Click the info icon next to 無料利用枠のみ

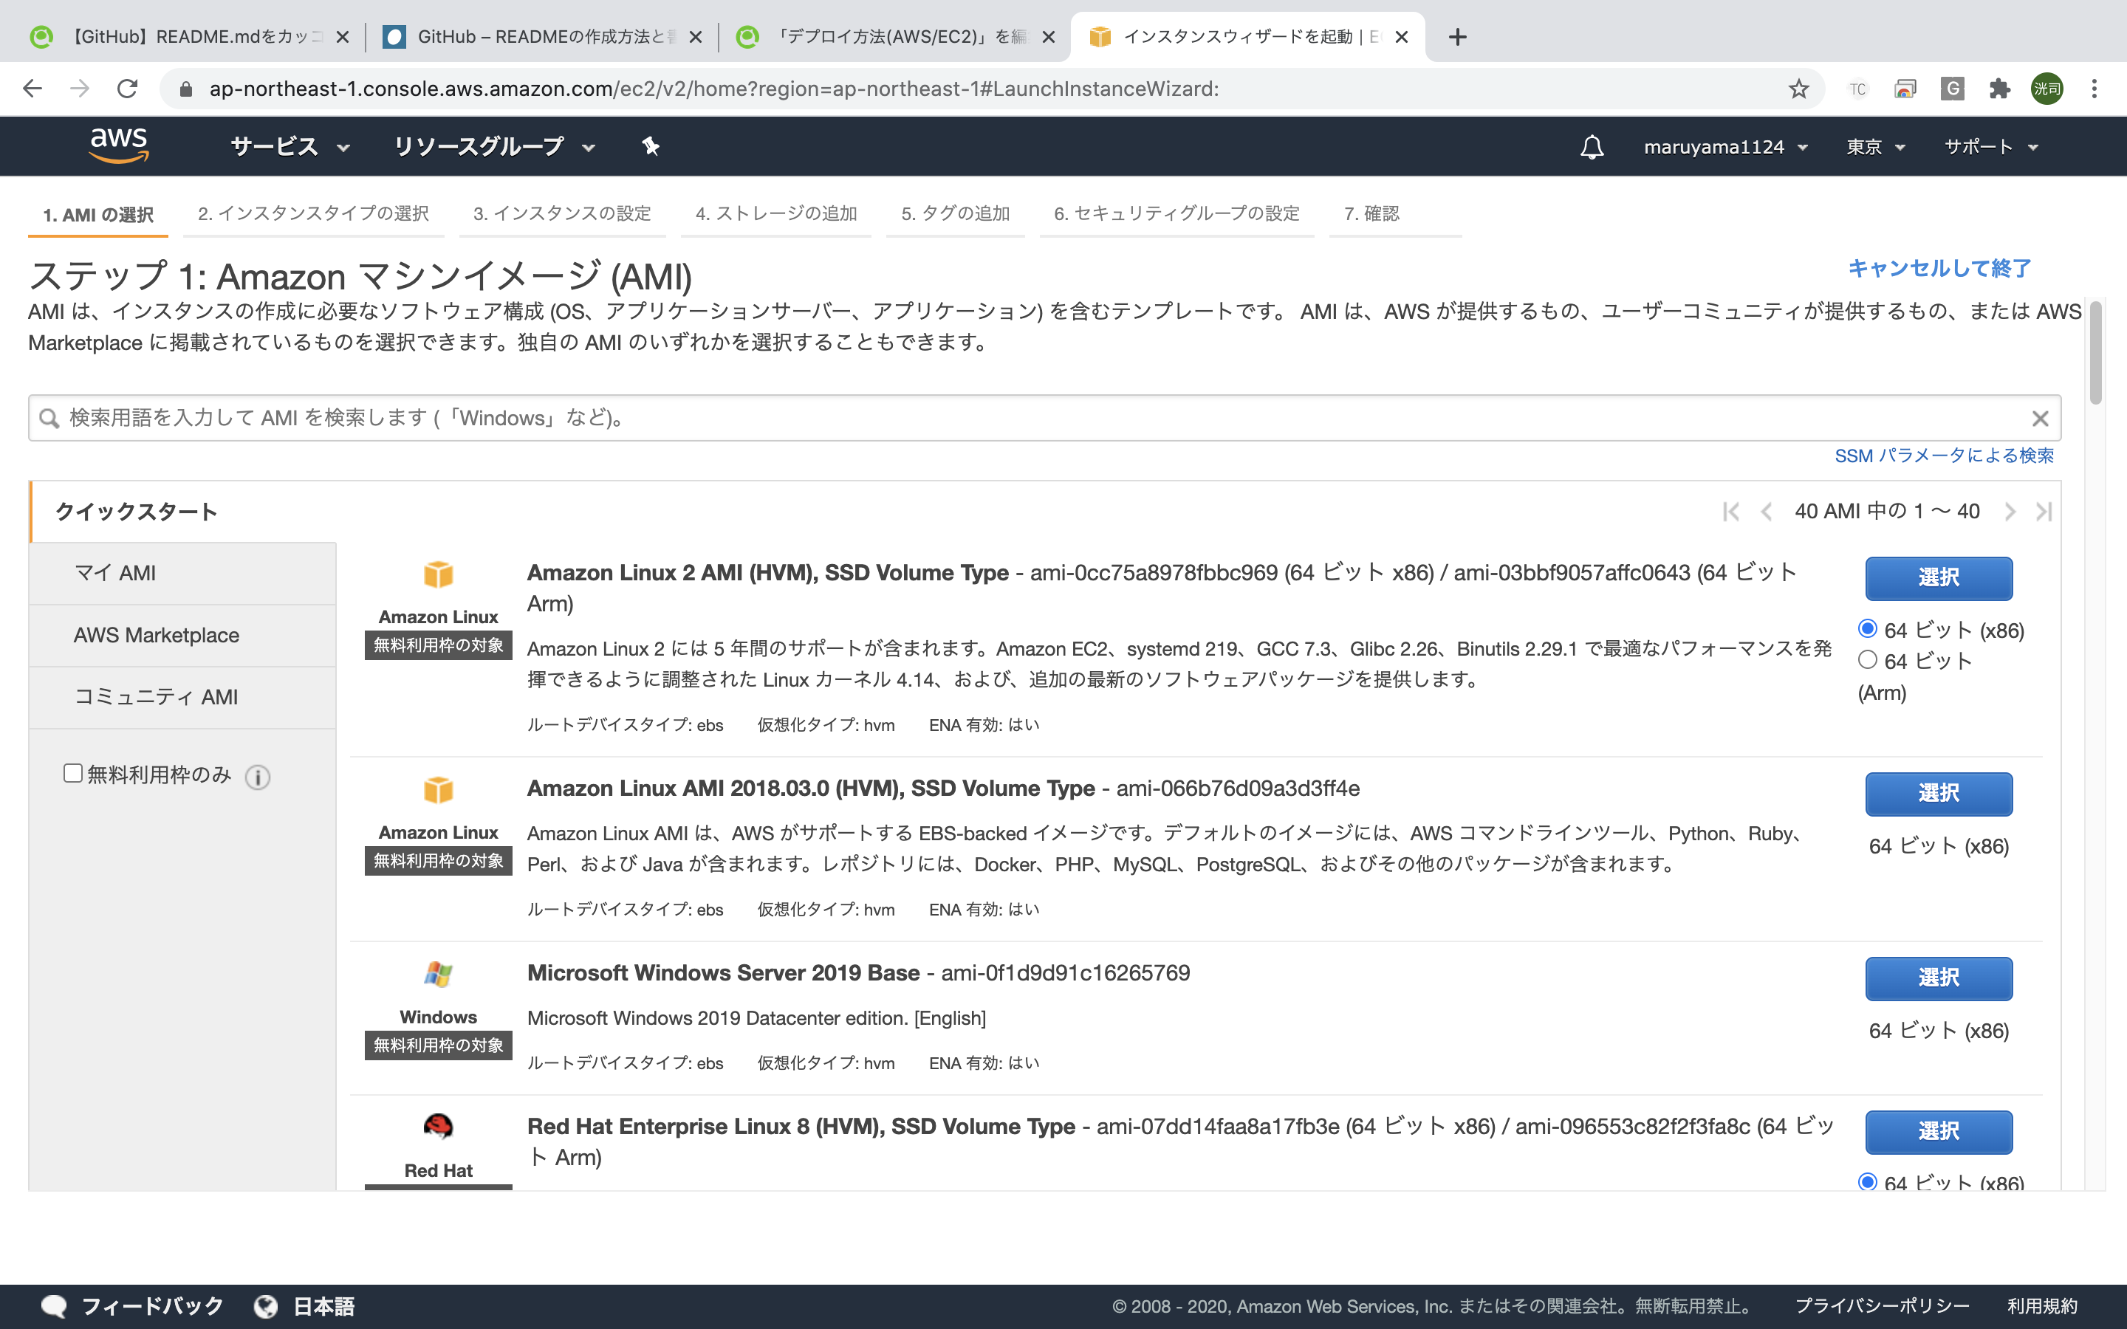[x=258, y=777]
